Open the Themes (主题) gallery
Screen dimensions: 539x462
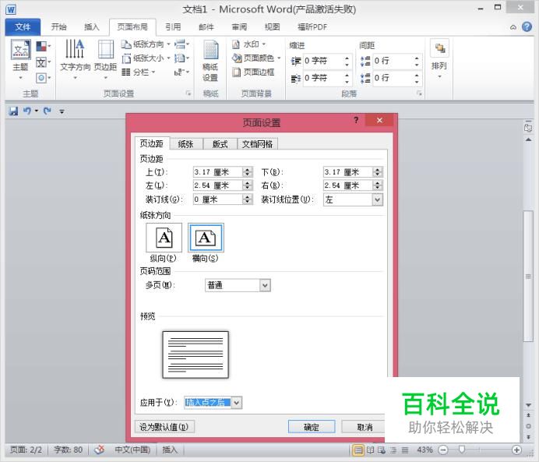pyautogui.click(x=20, y=60)
